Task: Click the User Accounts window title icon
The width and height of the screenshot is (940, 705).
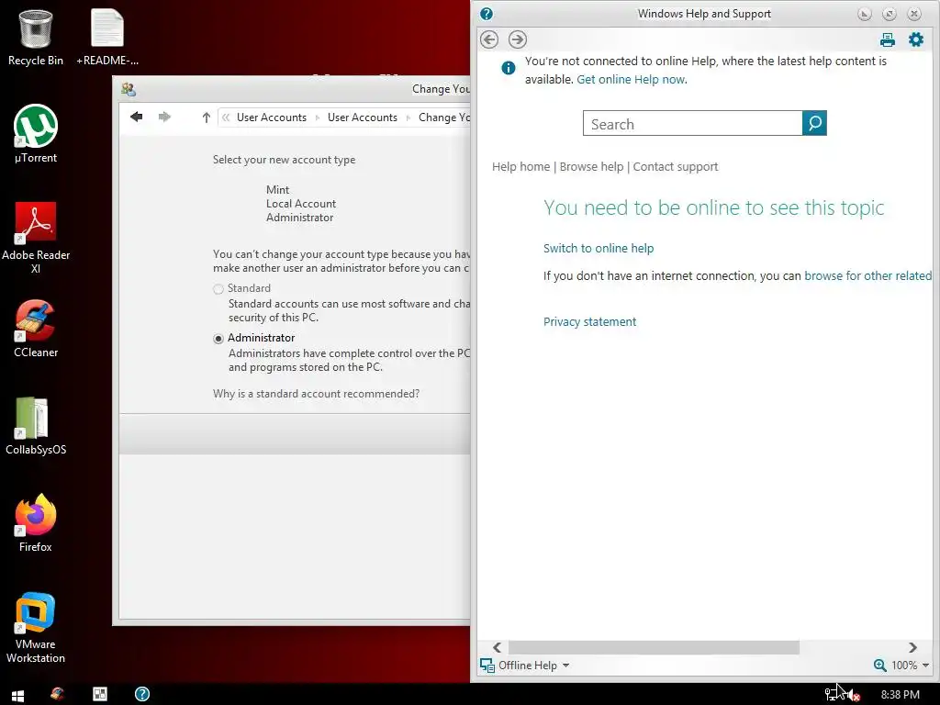Action: (x=129, y=89)
